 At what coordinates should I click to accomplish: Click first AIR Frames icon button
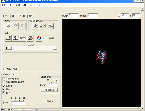pos(36,26)
